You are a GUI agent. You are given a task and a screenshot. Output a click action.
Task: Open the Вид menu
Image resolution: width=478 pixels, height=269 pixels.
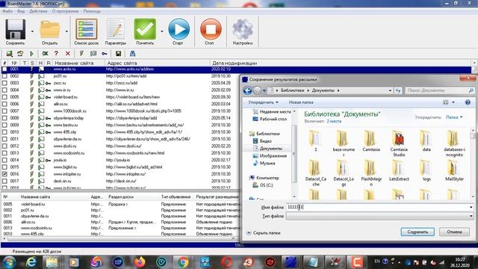coord(21,11)
